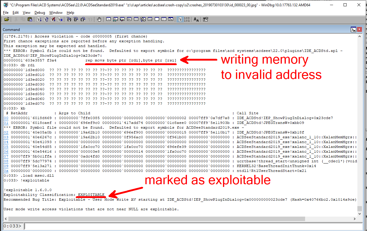Screen dimensions: 367x231
Task: Open the Command window toolbar menu button
Action: [x=353, y=30]
